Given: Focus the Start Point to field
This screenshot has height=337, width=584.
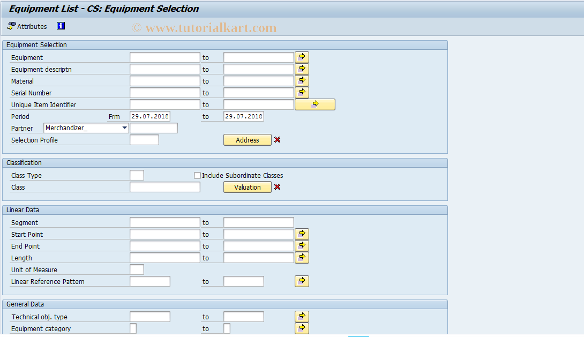Looking at the screenshot, I should 259,234.
